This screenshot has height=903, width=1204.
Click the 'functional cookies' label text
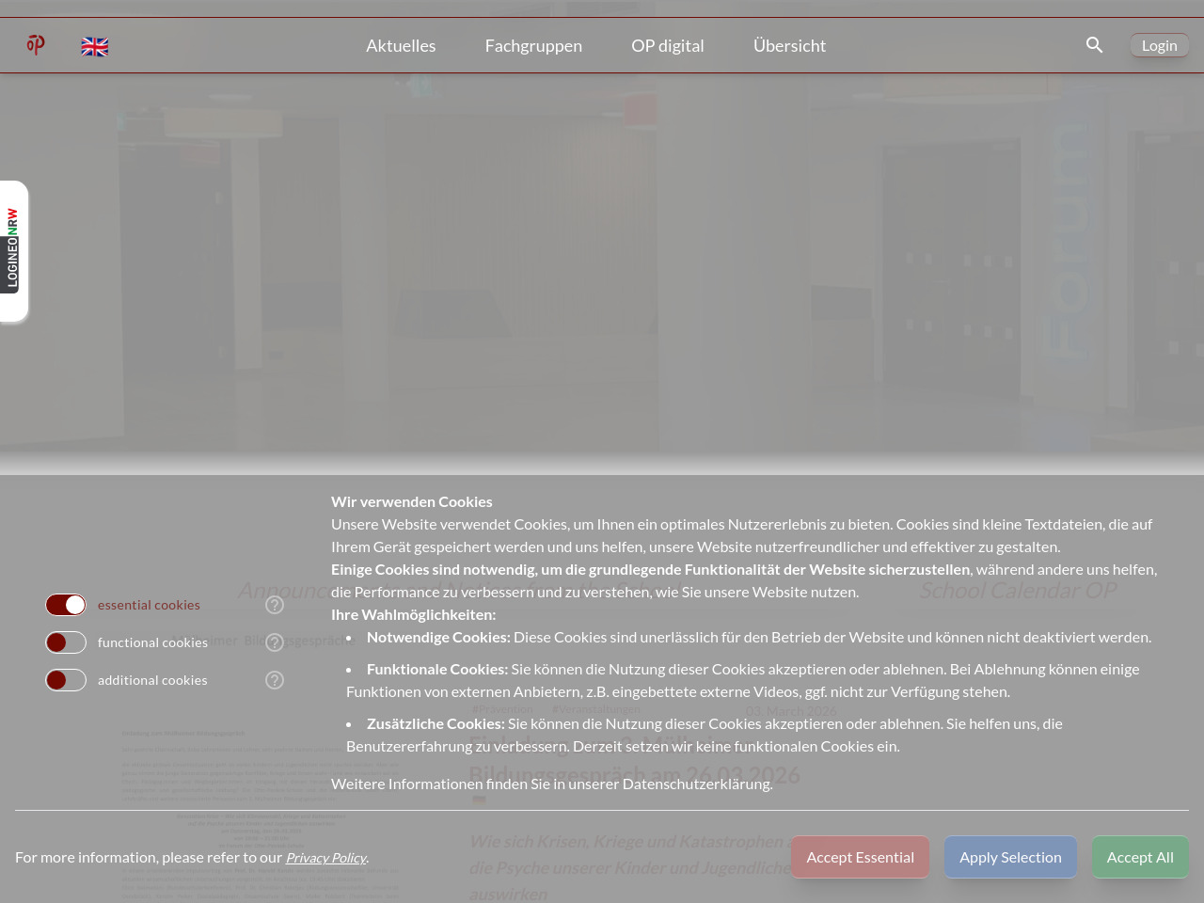(152, 642)
